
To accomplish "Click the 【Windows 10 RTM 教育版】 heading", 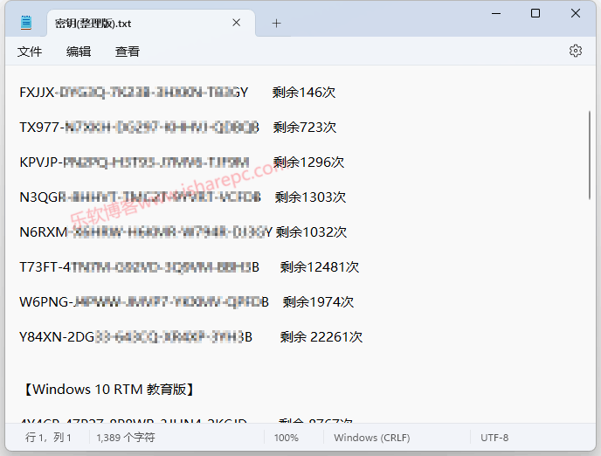I will pos(109,390).
